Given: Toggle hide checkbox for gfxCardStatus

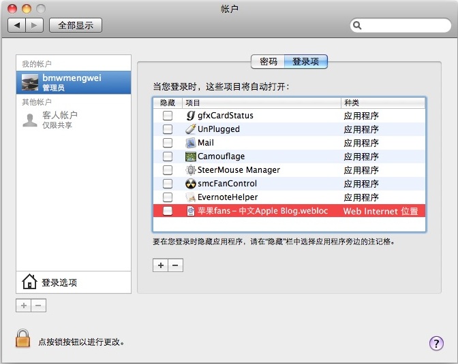Looking at the screenshot, I should pyautogui.click(x=168, y=116).
